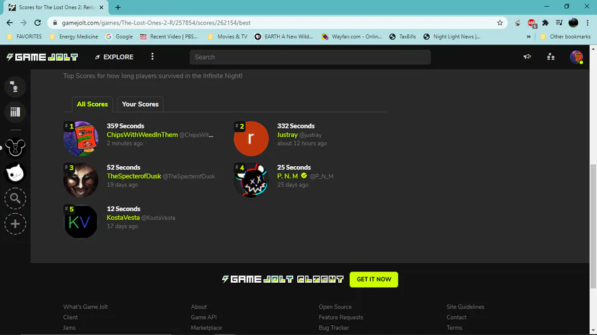Open Justray's orange avatar
The width and height of the screenshot is (597, 335).
click(251, 138)
